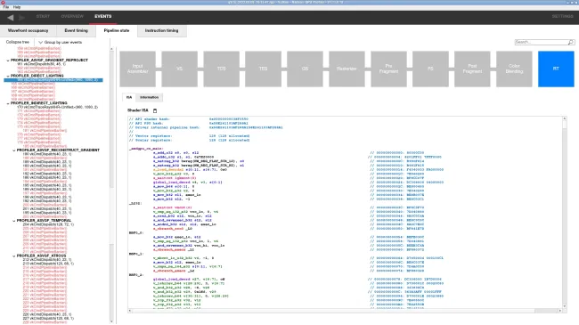Copy Shader ISA with the clipboard icon
Viewport: 579px width, 325px height.
tap(155, 110)
